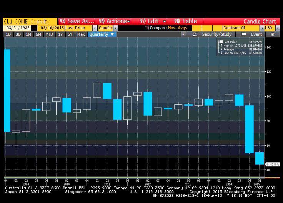Click the 140 y-axis label
Image resolution: width=283 pixels, height=203 pixels.
269,47
